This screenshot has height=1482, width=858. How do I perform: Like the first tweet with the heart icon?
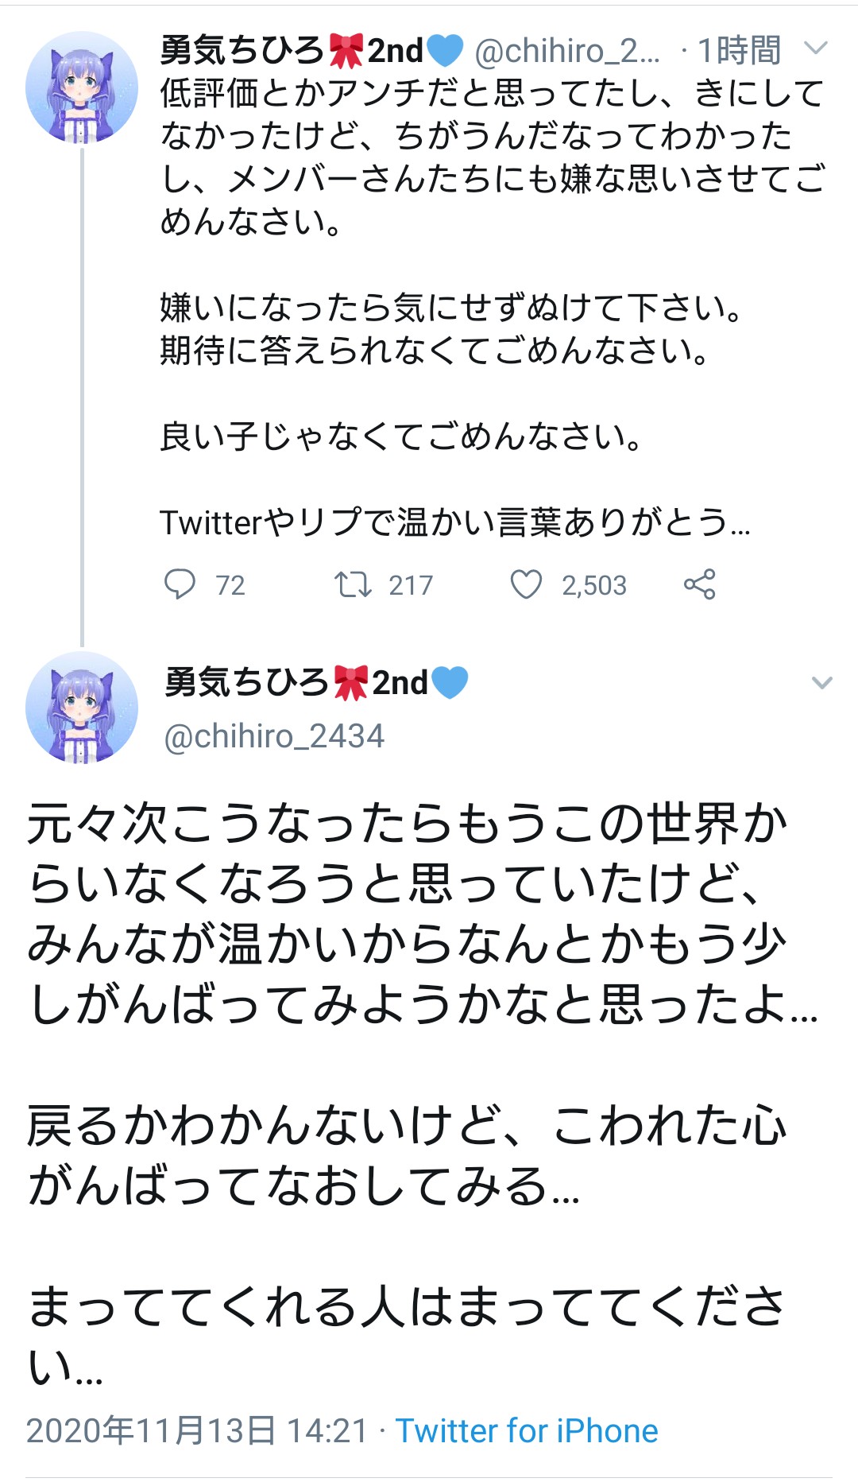click(526, 584)
